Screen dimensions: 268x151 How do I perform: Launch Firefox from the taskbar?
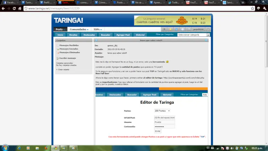pyautogui.click(x=46, y=148)
